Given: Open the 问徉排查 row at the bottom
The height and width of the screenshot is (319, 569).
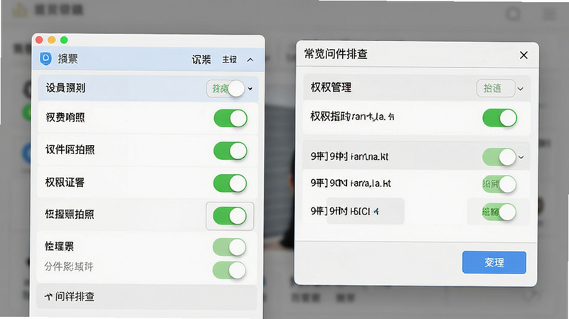Looking at the screenshot, I should tap(147, 297).
